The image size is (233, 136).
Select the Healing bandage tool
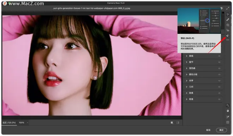(x=228, y=20)
